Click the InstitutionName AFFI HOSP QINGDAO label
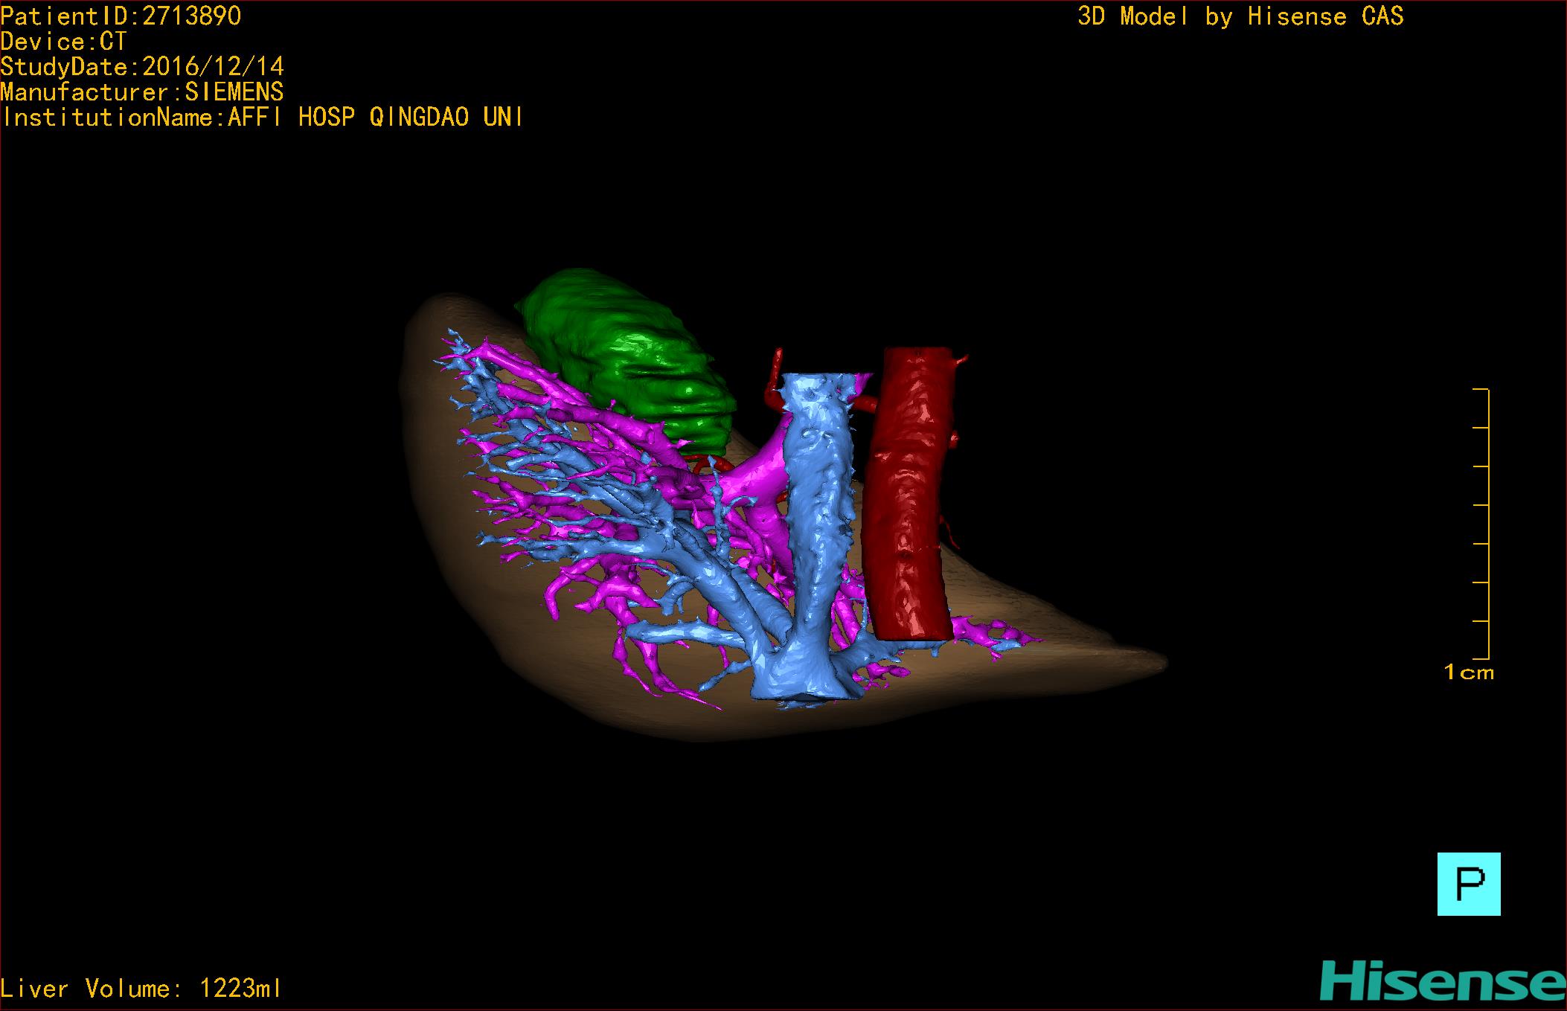 click(262, 118)
